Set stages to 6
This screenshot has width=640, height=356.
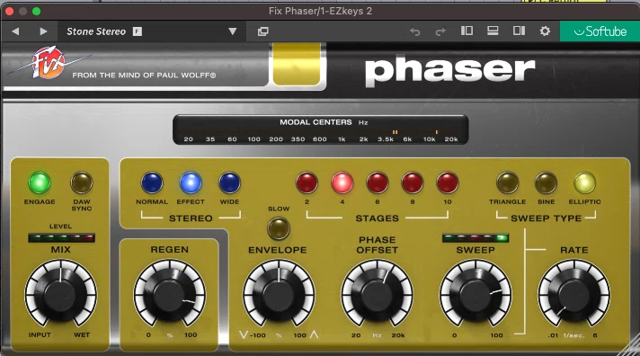click(378, 182)
